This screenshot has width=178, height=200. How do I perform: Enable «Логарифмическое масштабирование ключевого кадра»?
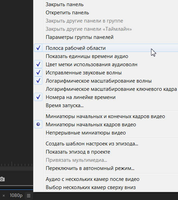(x=106, y=89)
